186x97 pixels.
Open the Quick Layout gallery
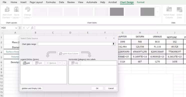[16, 13]
